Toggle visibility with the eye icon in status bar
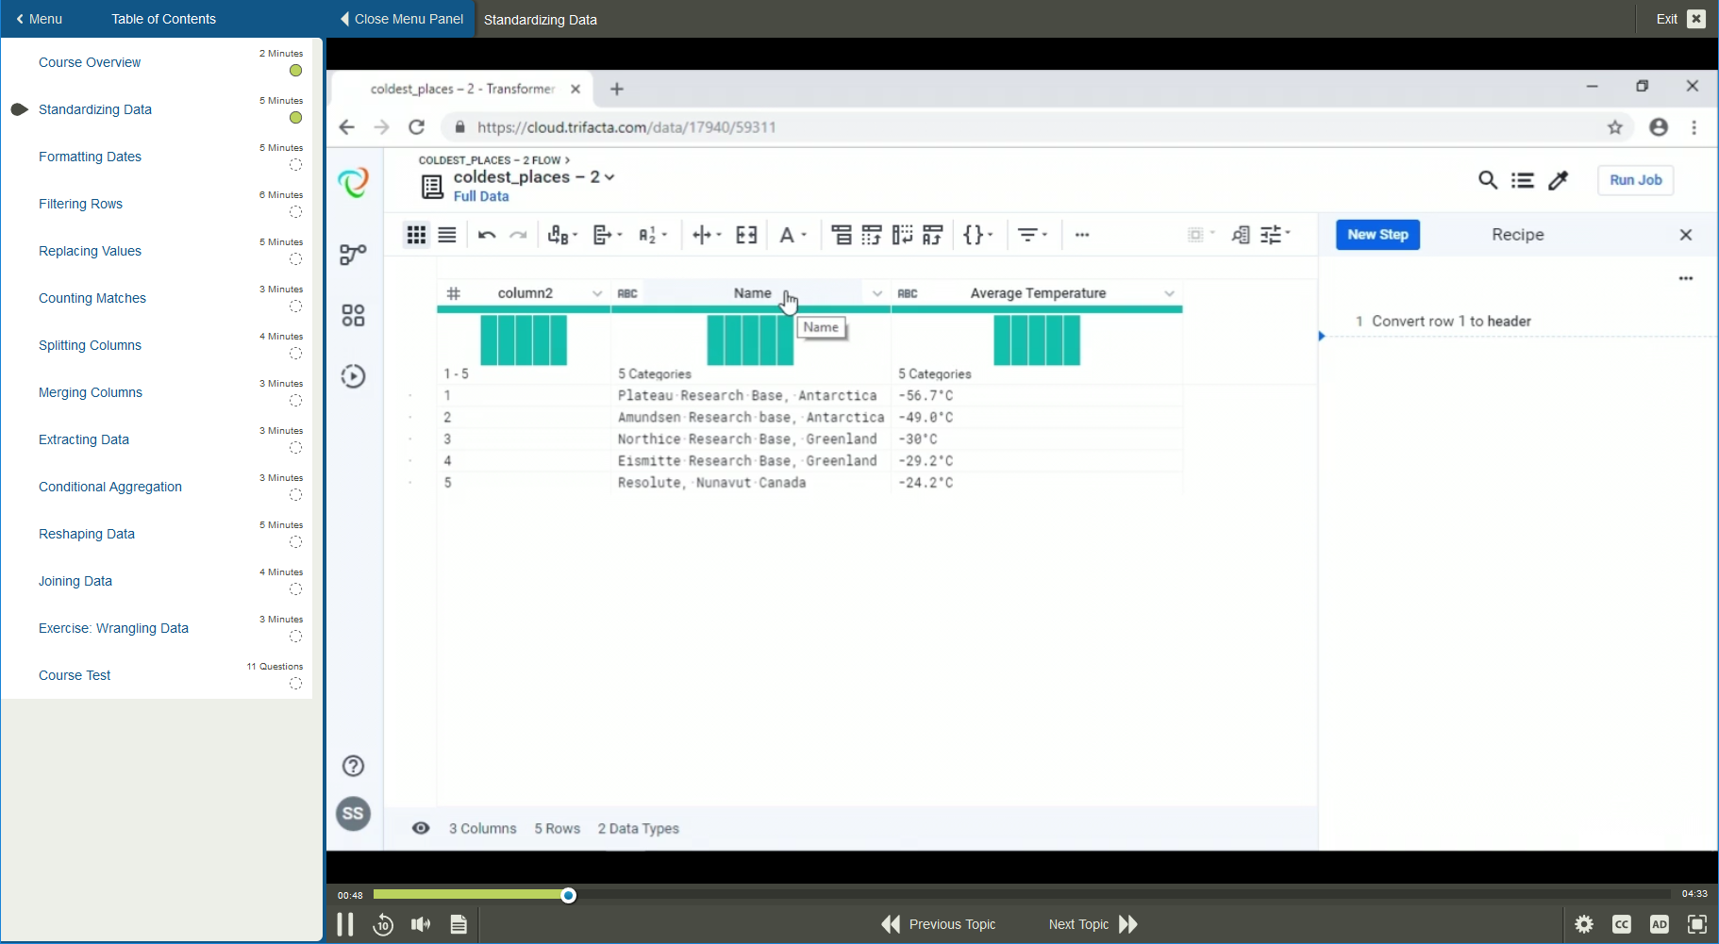This screenshot has width=1719, height=944. click(422, 828)
